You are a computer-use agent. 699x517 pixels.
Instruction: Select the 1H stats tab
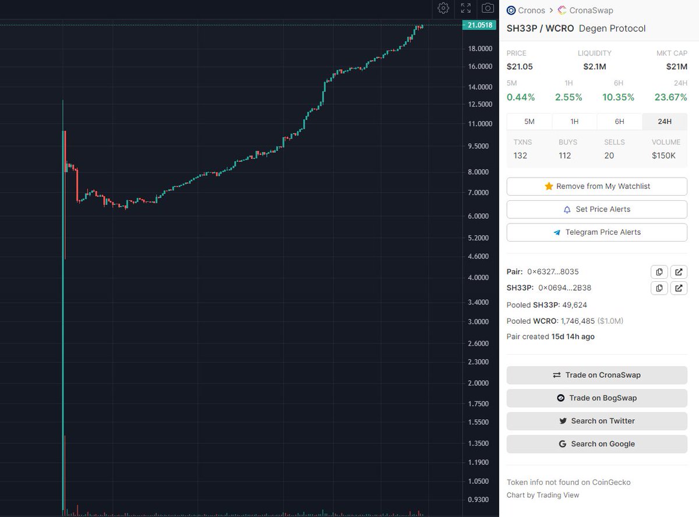point(574,121)
